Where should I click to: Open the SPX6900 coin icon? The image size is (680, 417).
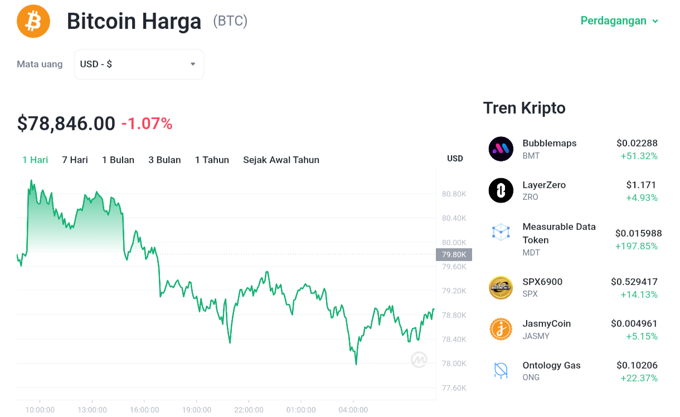[x=501, y=287]
